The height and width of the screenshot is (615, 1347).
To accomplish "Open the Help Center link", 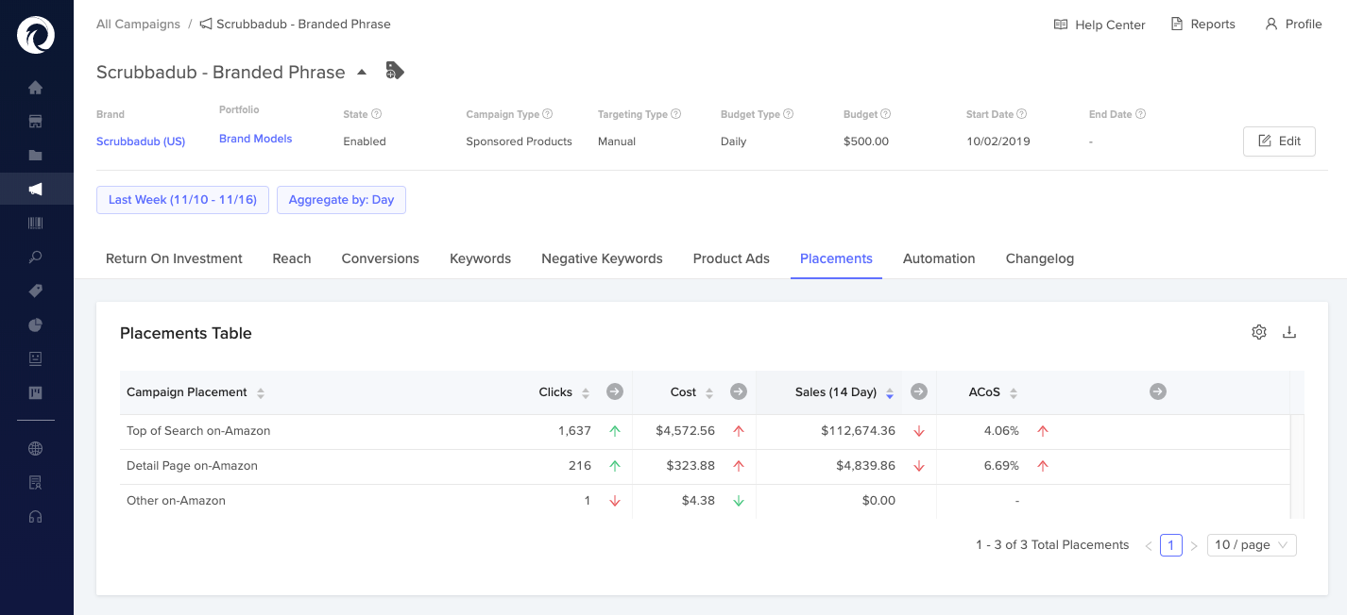I will pyautogui.click(x=1100, y=25).
